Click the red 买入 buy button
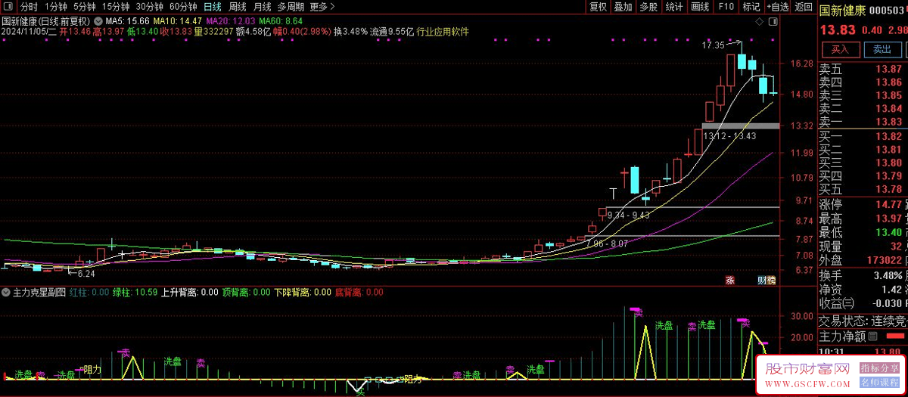 click(x=841, y=49)
